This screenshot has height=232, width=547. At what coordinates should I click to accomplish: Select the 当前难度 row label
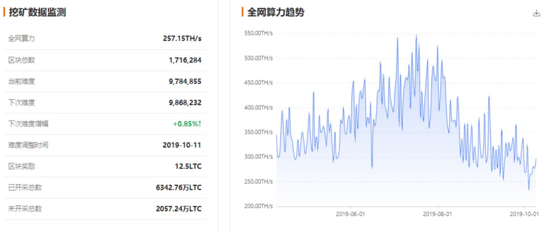[x=21, y=81]
